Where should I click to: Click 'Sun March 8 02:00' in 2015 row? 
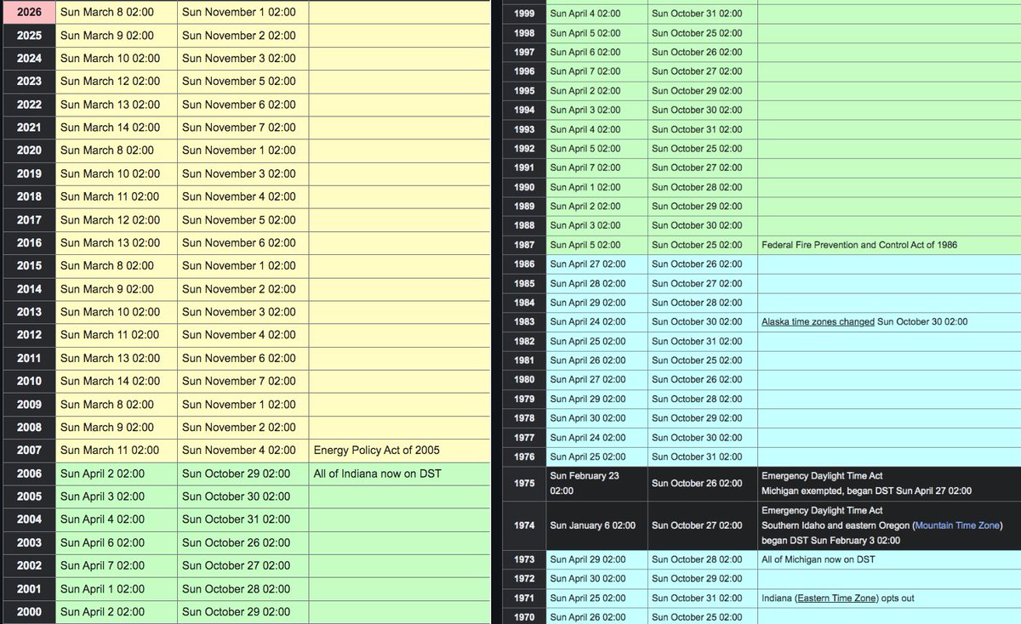[107, 266]
